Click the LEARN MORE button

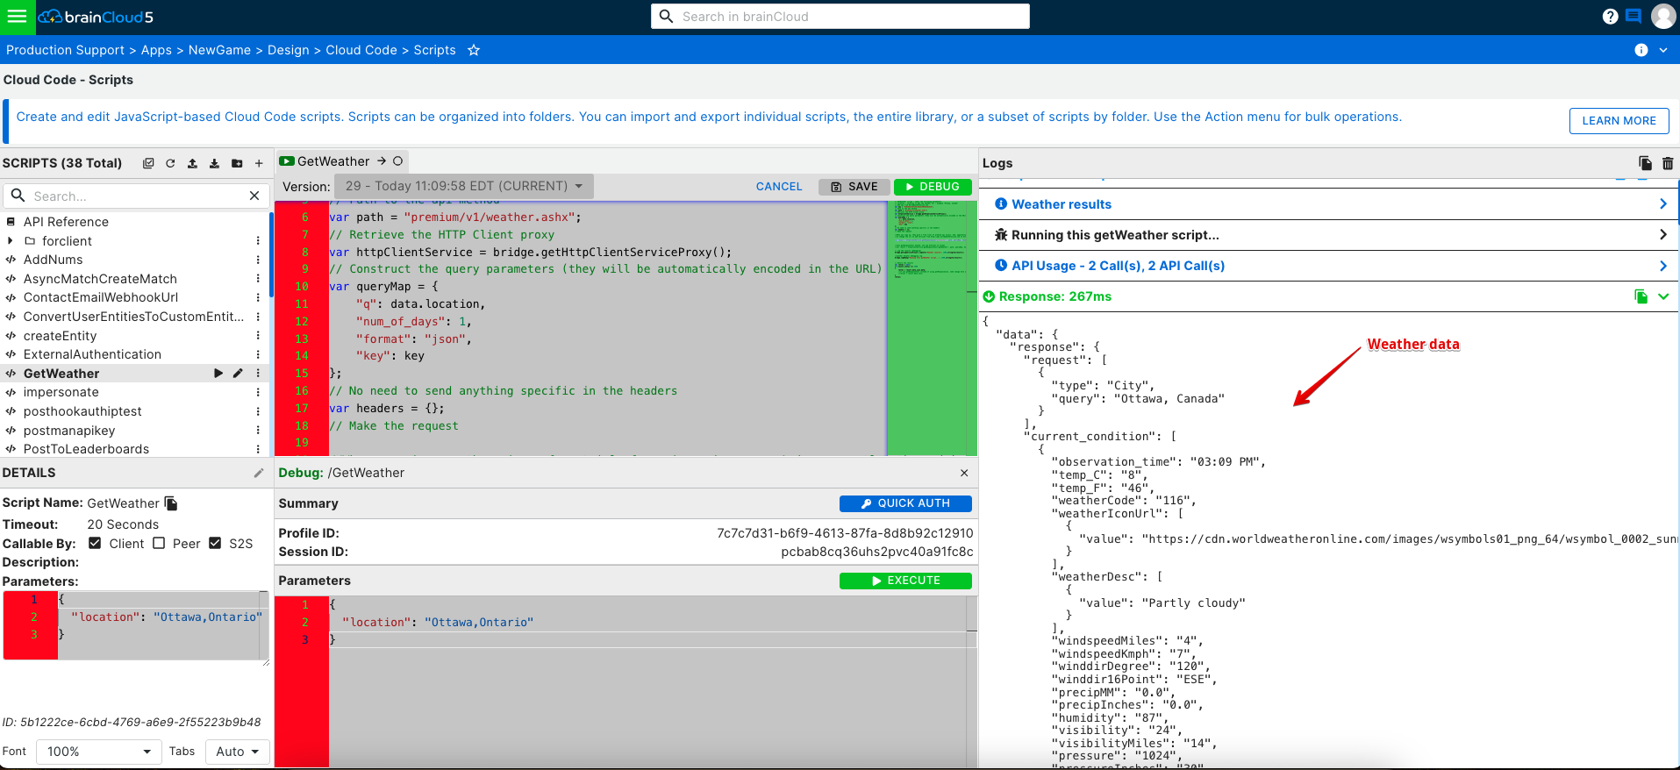click(1619, 121)
